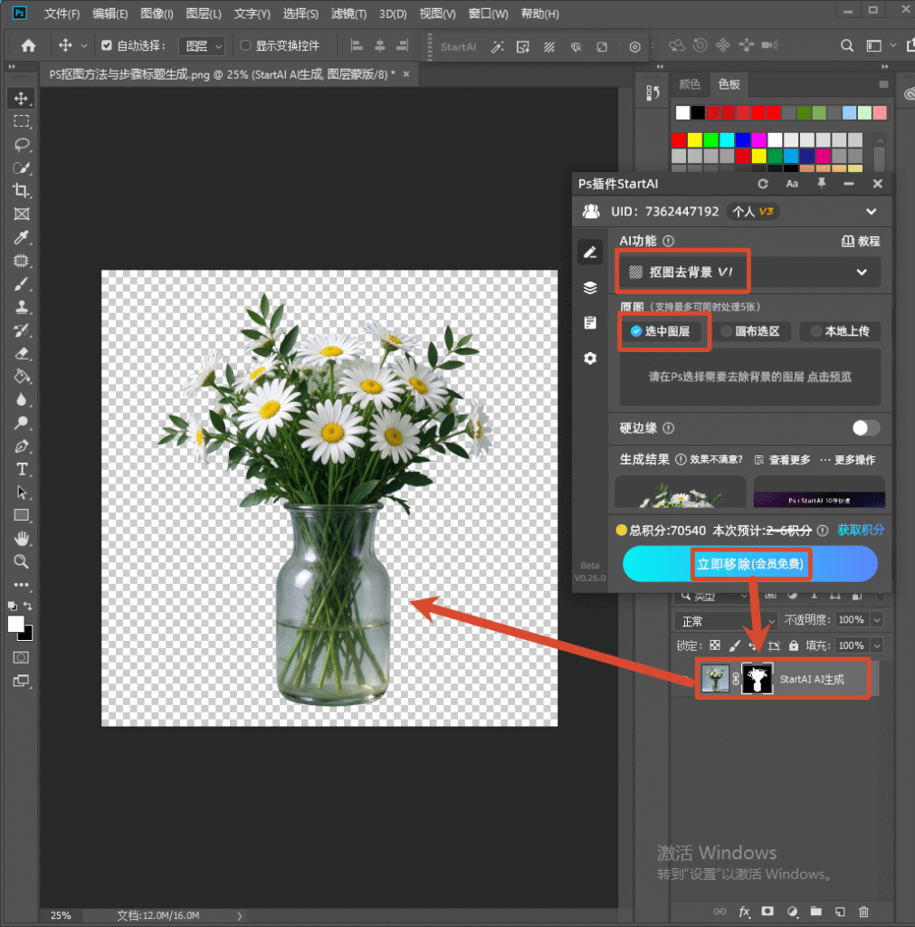Activate the Horizontal Type tool
This screenshot has height=927, width=915.
[x=22, y=470]
